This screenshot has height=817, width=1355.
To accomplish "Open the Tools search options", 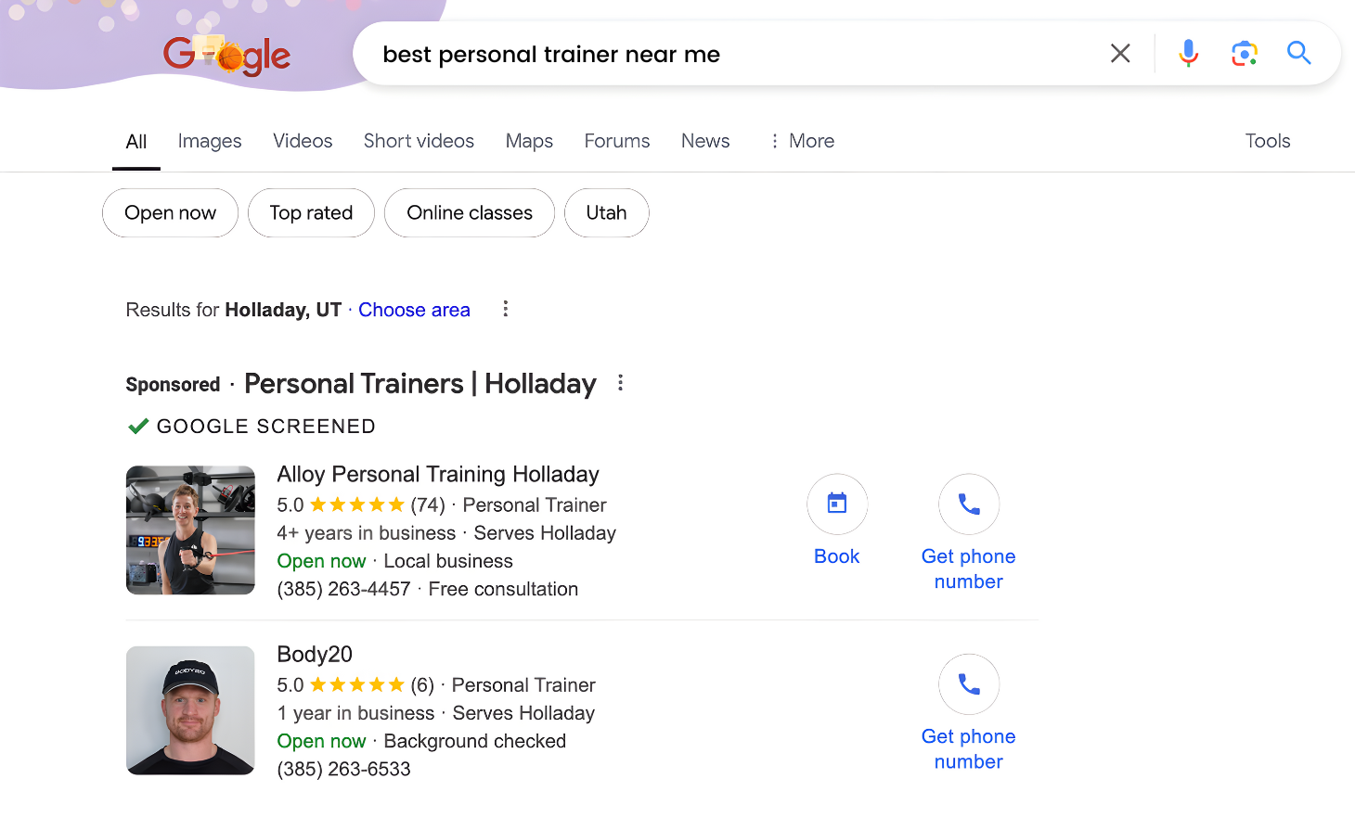I will [x=1267, y=141].
